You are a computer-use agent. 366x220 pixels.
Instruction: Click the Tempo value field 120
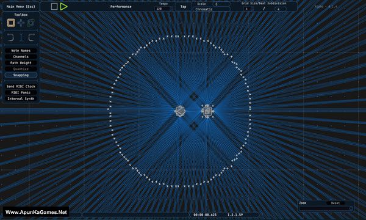(163, 9)
